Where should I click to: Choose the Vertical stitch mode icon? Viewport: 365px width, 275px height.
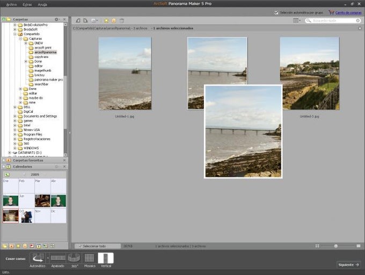[106, 258]
